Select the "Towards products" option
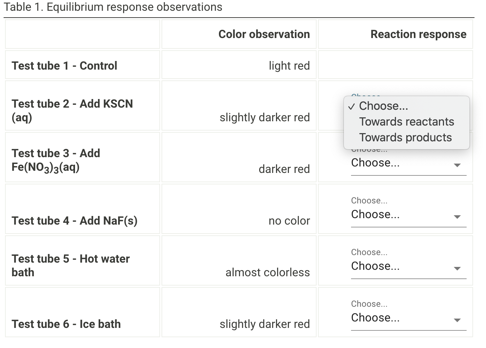This screenshot has height=348, width=486. pyautogui.click(x=405, y=137)
